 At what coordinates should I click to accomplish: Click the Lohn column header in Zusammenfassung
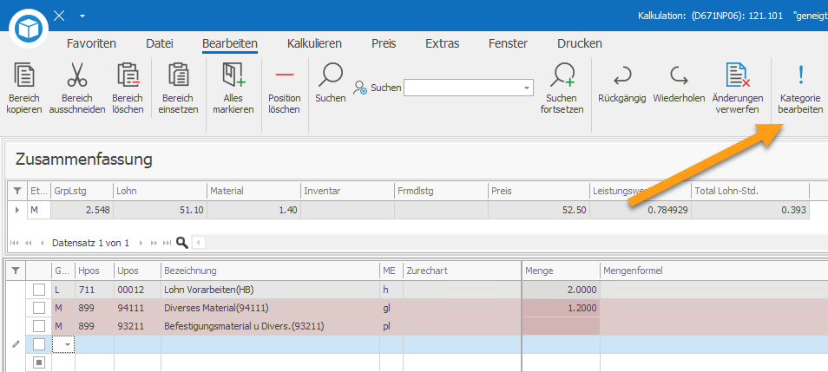[160, 191]
